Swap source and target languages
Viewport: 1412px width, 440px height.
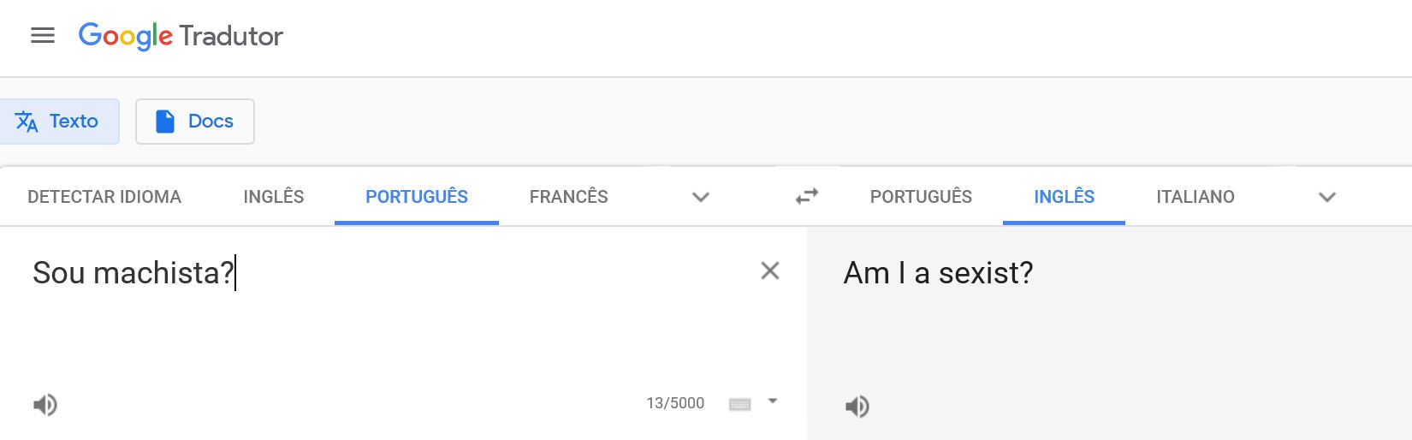coord(806,197)
